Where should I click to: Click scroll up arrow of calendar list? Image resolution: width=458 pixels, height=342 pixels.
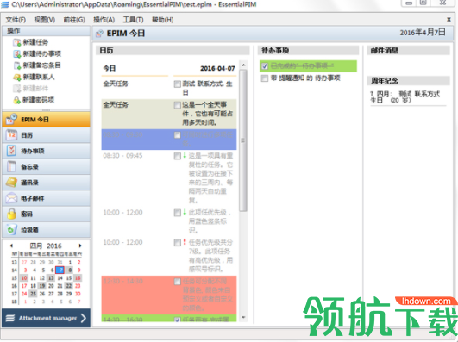[243, 65]
